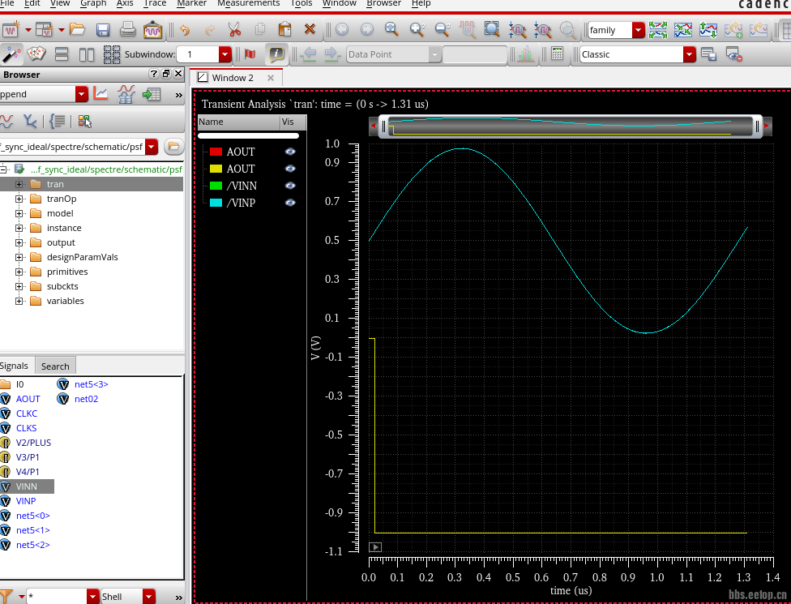The height and width of the screenshot is (604, 791).
Task: Hide the /VINP trace
Action: [290, 203]
